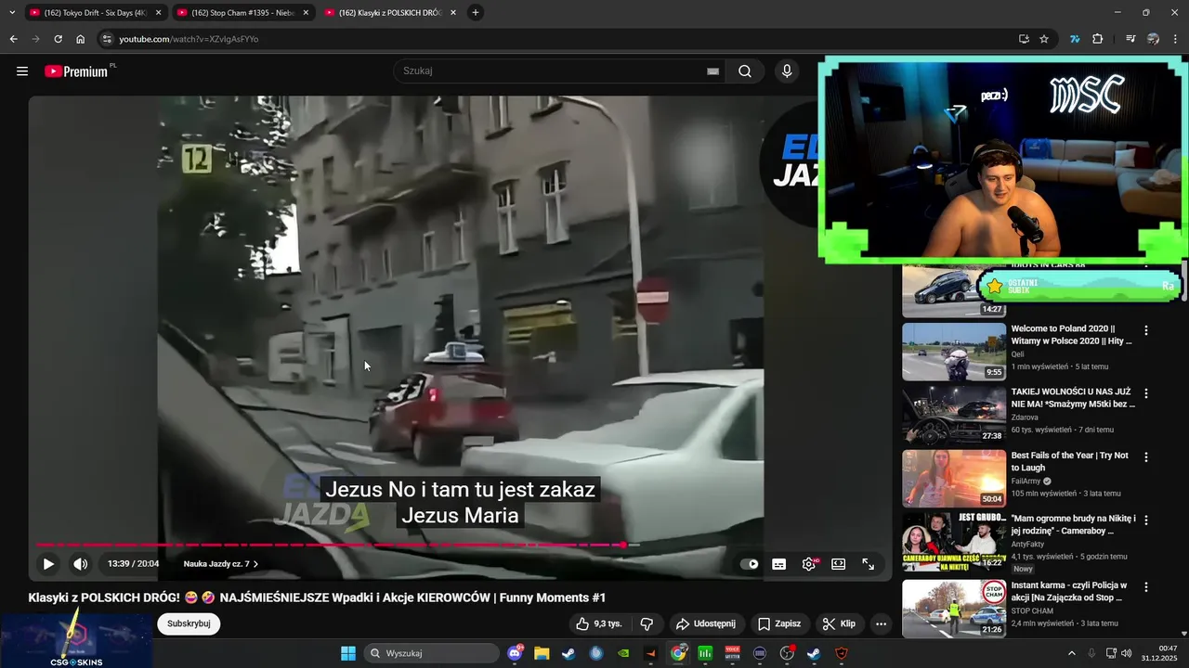Click Klip clip button
Image resolution: width=1189 pixels, height=668 pixels.
pyautogui.click(x=839, y=623)
